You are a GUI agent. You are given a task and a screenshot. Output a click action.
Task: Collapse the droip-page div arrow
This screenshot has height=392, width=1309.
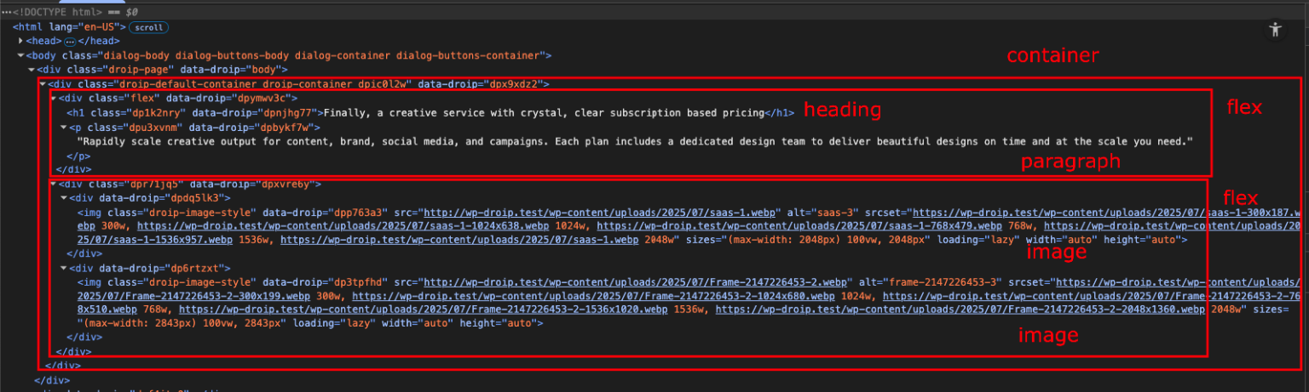pos(32,70)
